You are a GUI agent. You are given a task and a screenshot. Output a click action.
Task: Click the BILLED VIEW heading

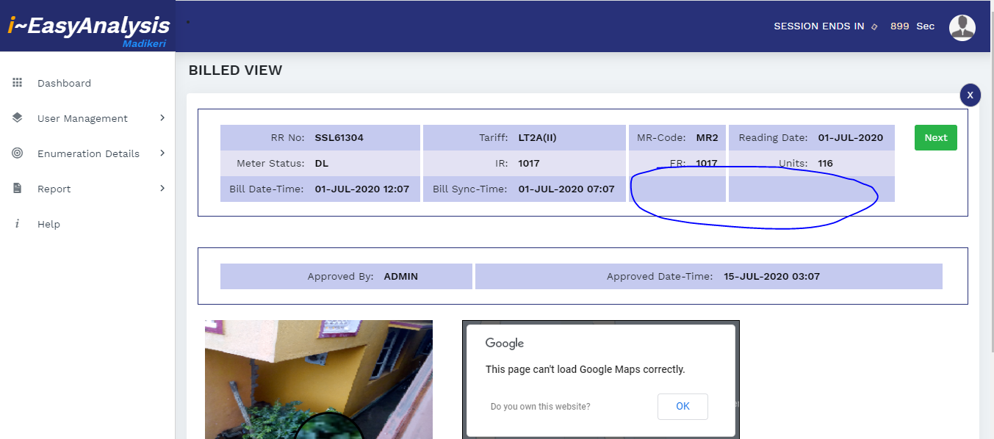(236, 70)
